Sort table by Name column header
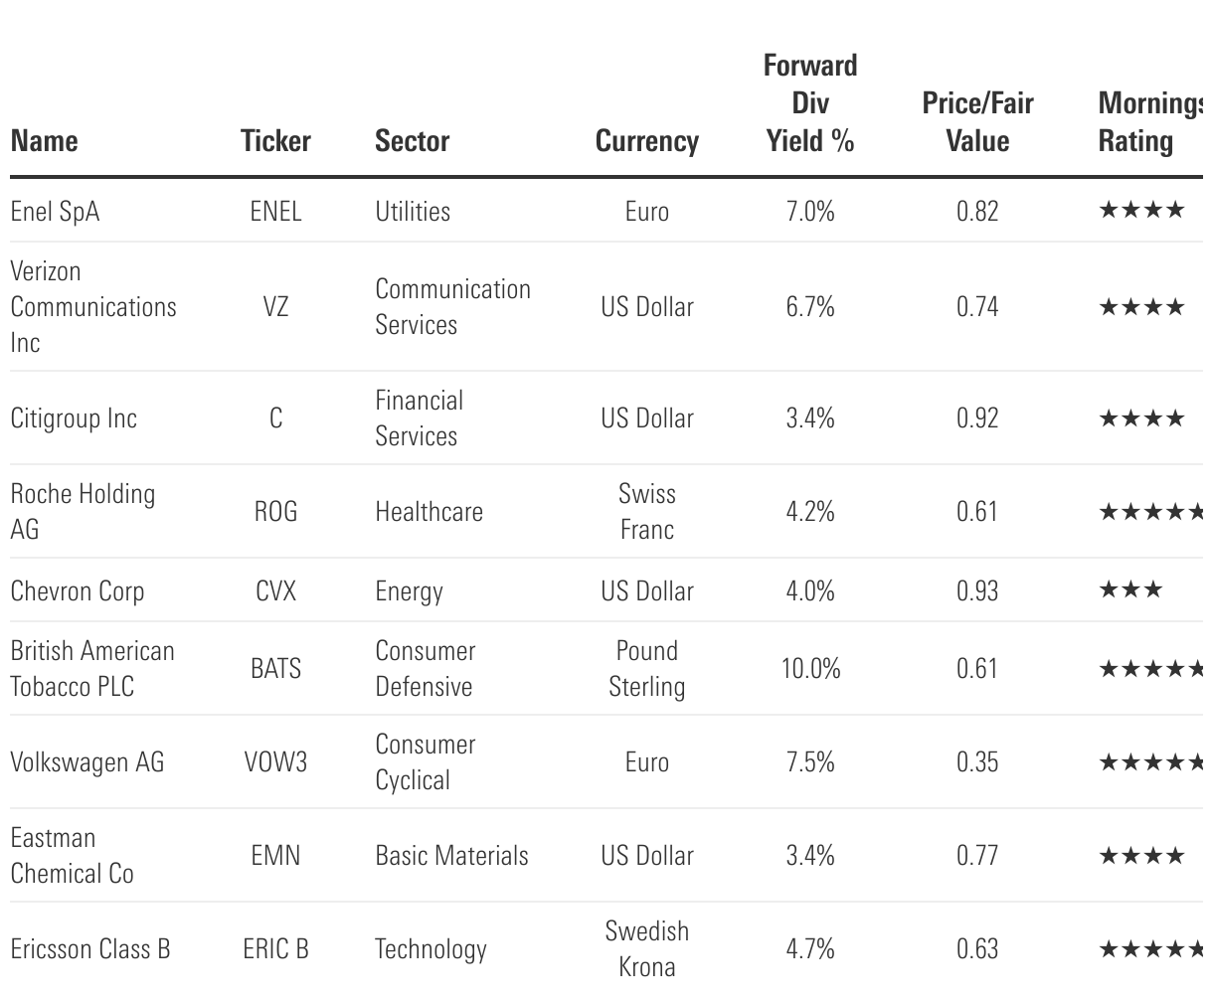The height and width of the screenshot is (1004, 1213). (45, 141)
